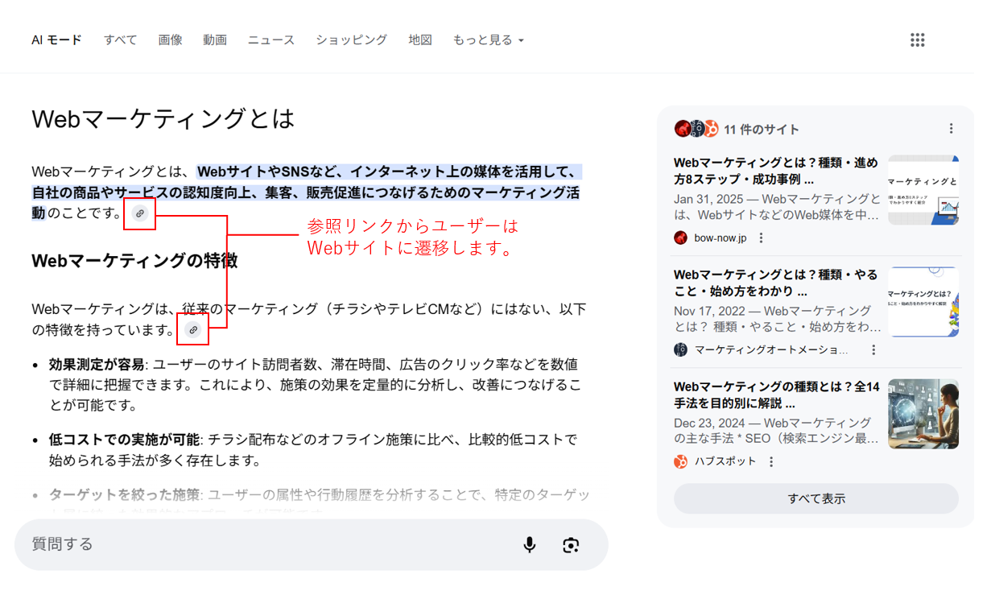Click the bullet text 効果測定が容易
Image resolution: width=991 pixels, height=595 pixels.
click(x=97, y=365)
